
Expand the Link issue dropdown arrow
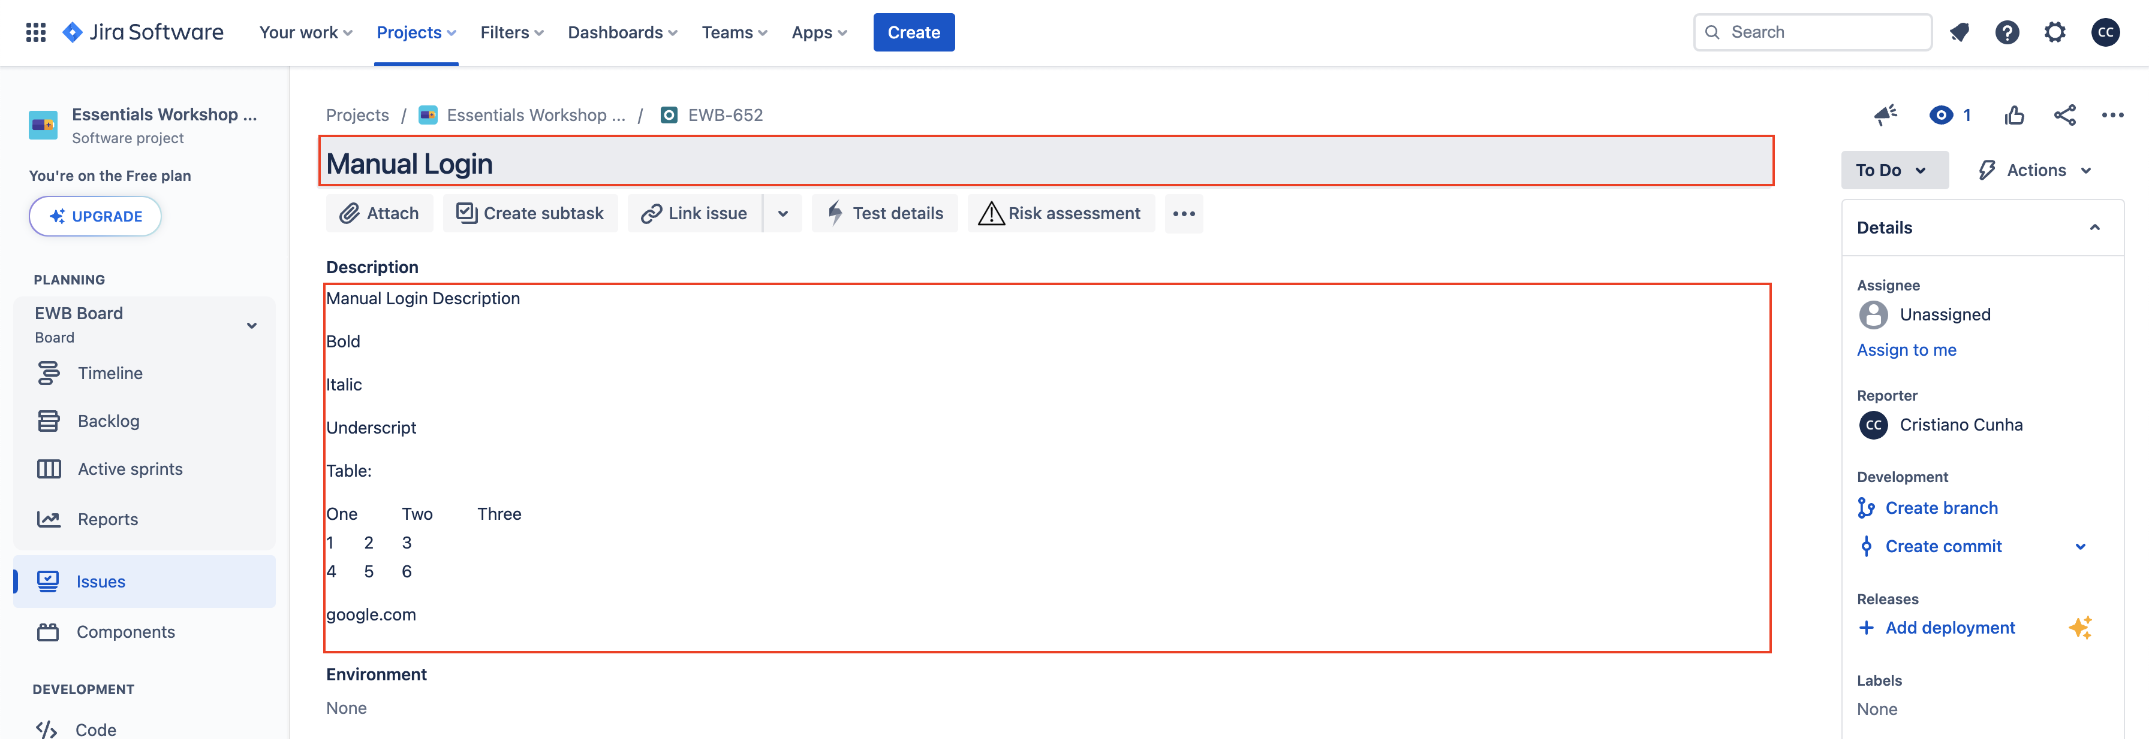783,213
